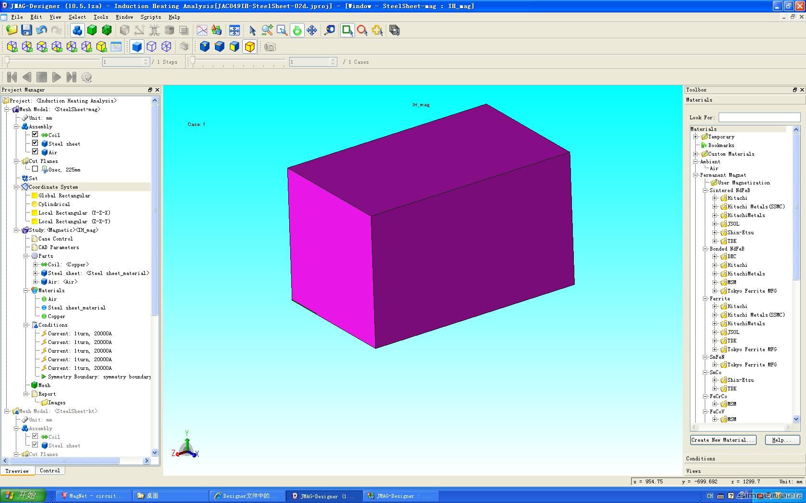Image resolution: width=806 pixels, height=503 pixels.
Task: Open the Views section in Toolbox
Action: click(745, 471)
